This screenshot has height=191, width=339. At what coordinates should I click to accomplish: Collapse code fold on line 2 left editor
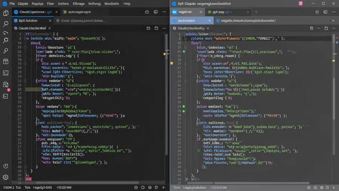[x=25, y=39]
